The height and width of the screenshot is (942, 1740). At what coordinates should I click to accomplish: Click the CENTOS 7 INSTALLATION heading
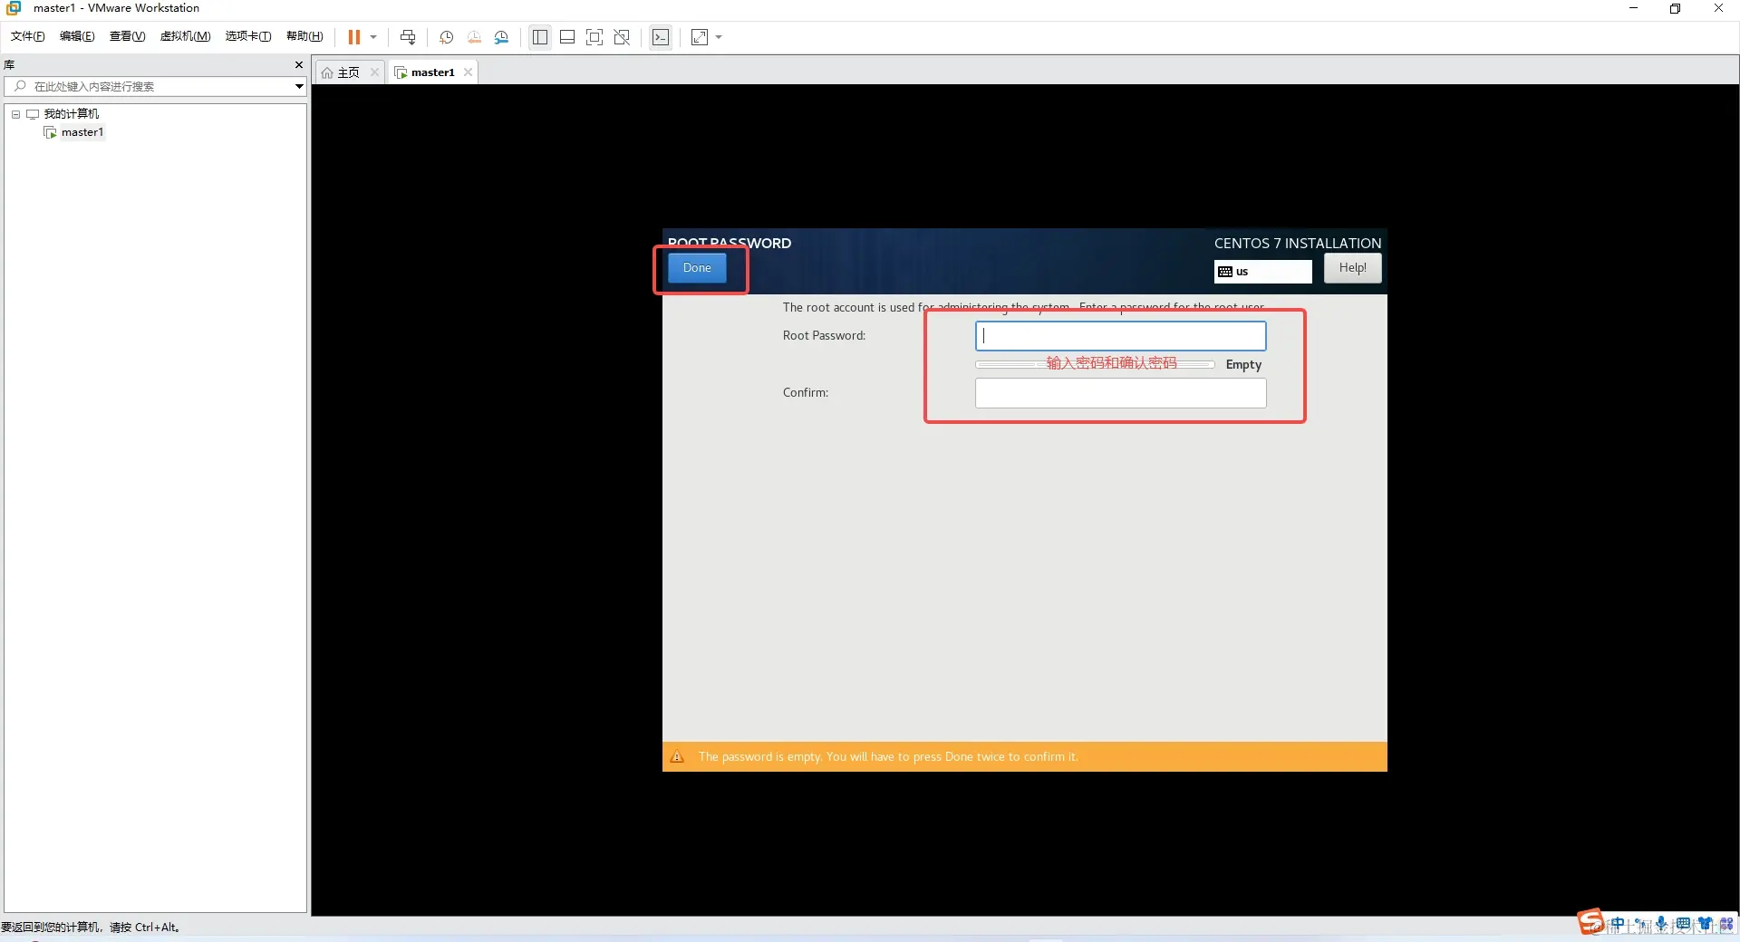(1298, 243)
